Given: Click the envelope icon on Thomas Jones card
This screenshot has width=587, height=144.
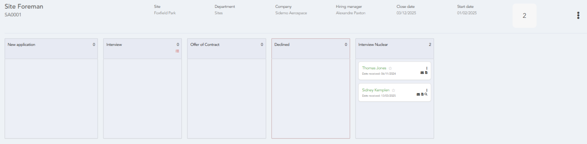Looking at the screenshot, I should [x=422, y=73].
